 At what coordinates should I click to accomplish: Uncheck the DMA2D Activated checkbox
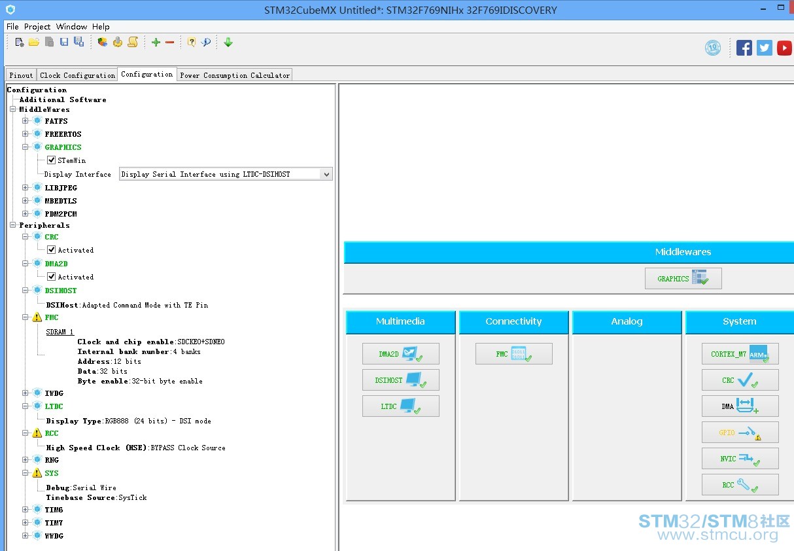coord(52,277)
